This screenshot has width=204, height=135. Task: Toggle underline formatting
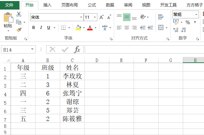[49, 28]
